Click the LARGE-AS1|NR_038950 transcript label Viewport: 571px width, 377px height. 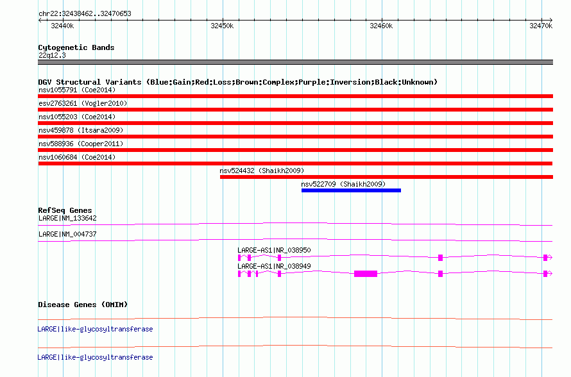[x=274, y=250]
